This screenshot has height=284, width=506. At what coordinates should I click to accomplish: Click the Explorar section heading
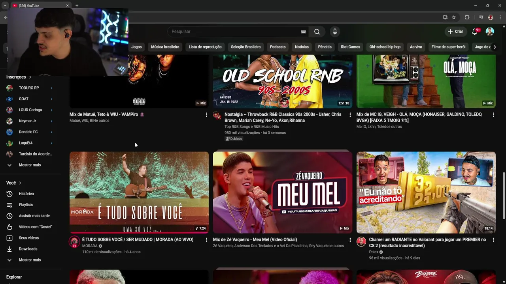[14, 277]
